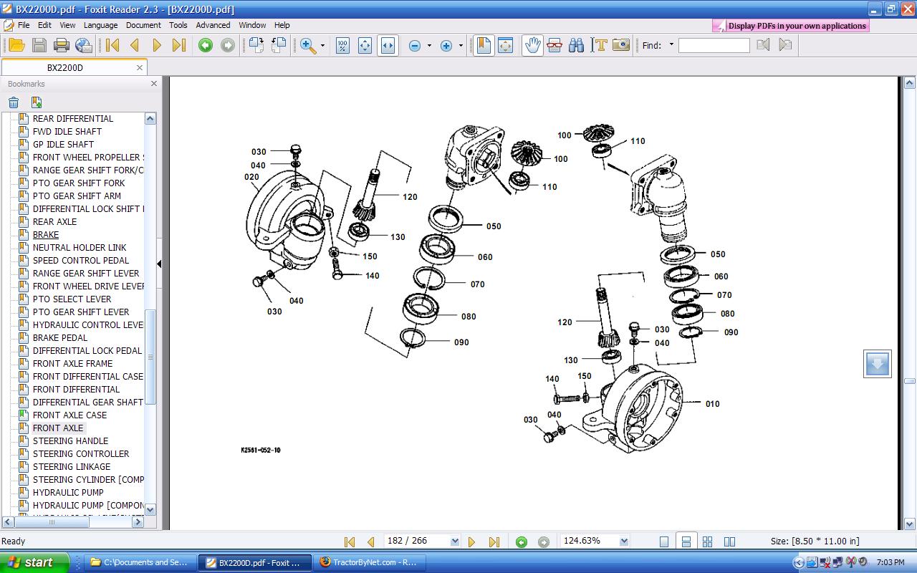Select the Zoom In magnifier tool
This screenshot has height=573, width=917.
pos(308,45)
